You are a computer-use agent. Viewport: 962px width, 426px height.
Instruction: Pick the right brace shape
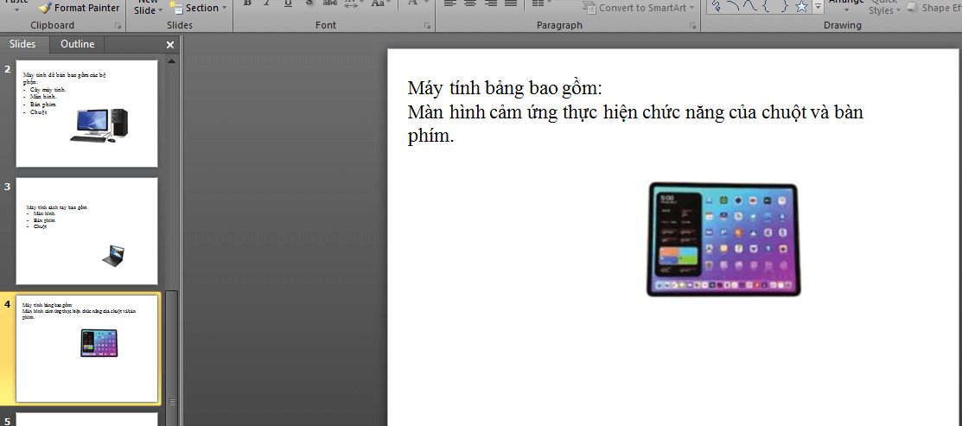pos(782,7)
